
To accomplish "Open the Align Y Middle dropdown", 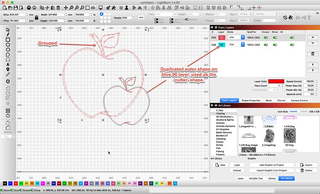I will point(245,20).
